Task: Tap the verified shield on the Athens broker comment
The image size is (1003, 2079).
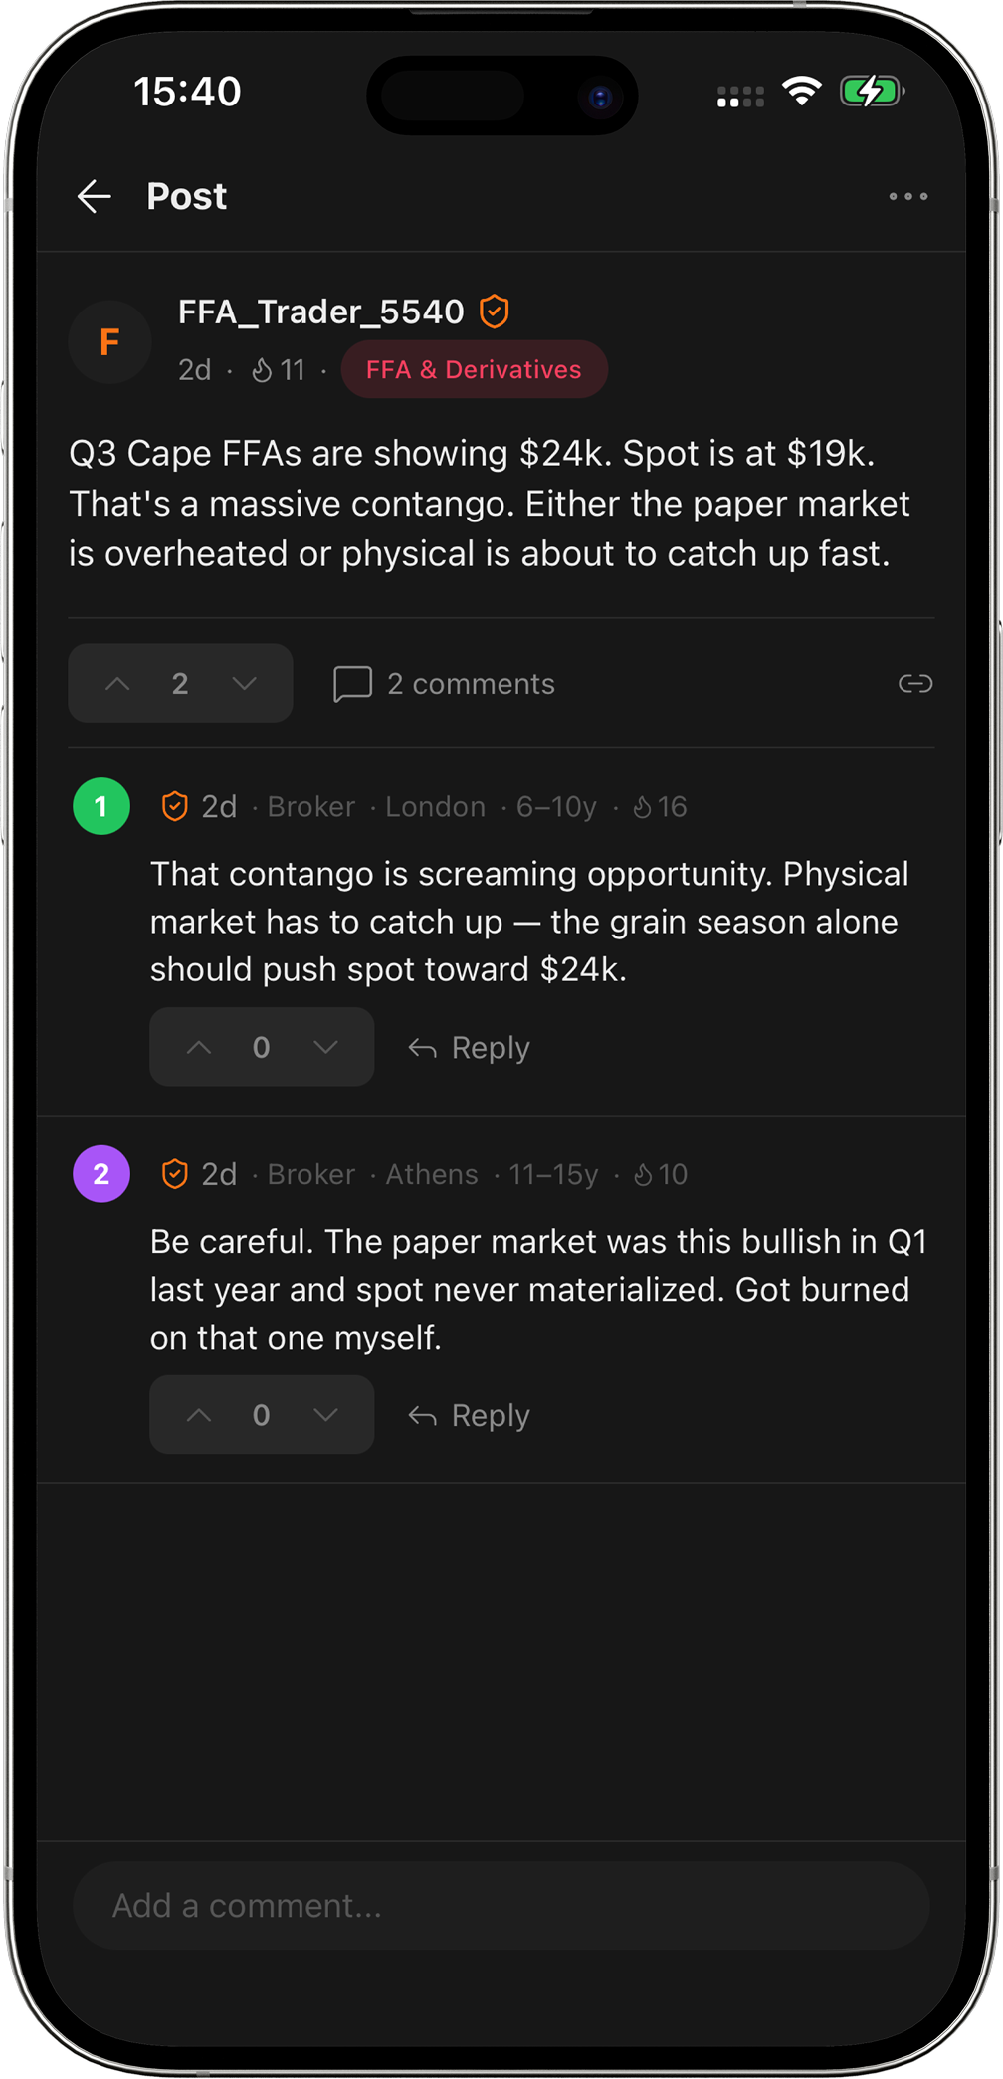Action: click(x=174, y=1173)
